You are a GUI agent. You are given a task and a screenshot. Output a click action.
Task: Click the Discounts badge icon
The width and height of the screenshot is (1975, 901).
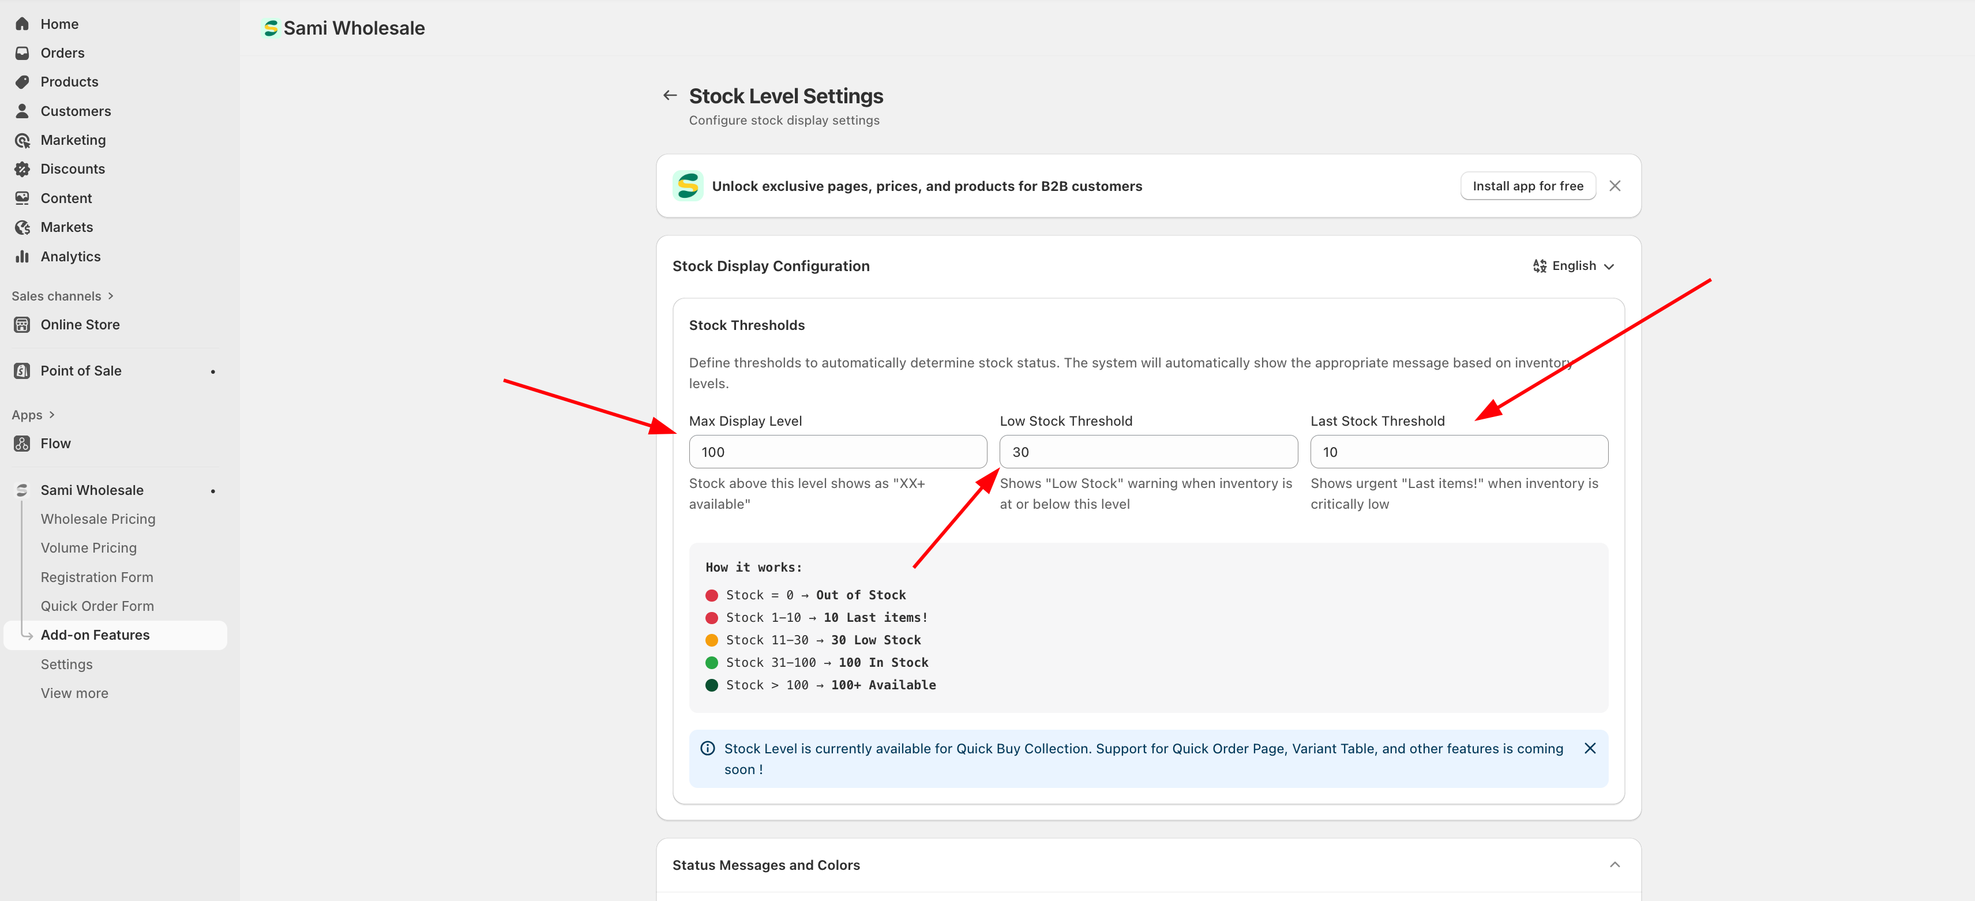coord(22,168)
